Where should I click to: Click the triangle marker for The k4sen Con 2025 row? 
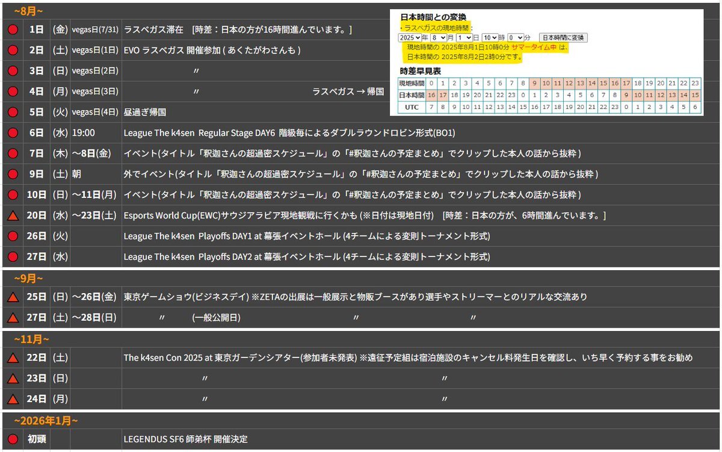click(x=13, y=358)
